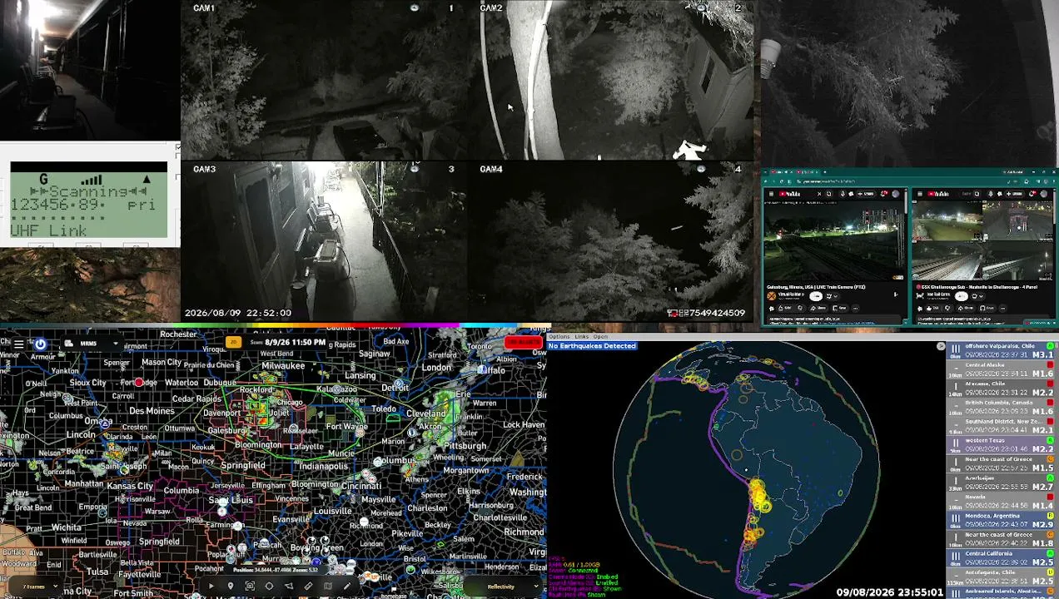Click the No Earthquakes Detected status label
This screenshot has width=1059, height=599.
pyautogui.click(x=592, y=346)
